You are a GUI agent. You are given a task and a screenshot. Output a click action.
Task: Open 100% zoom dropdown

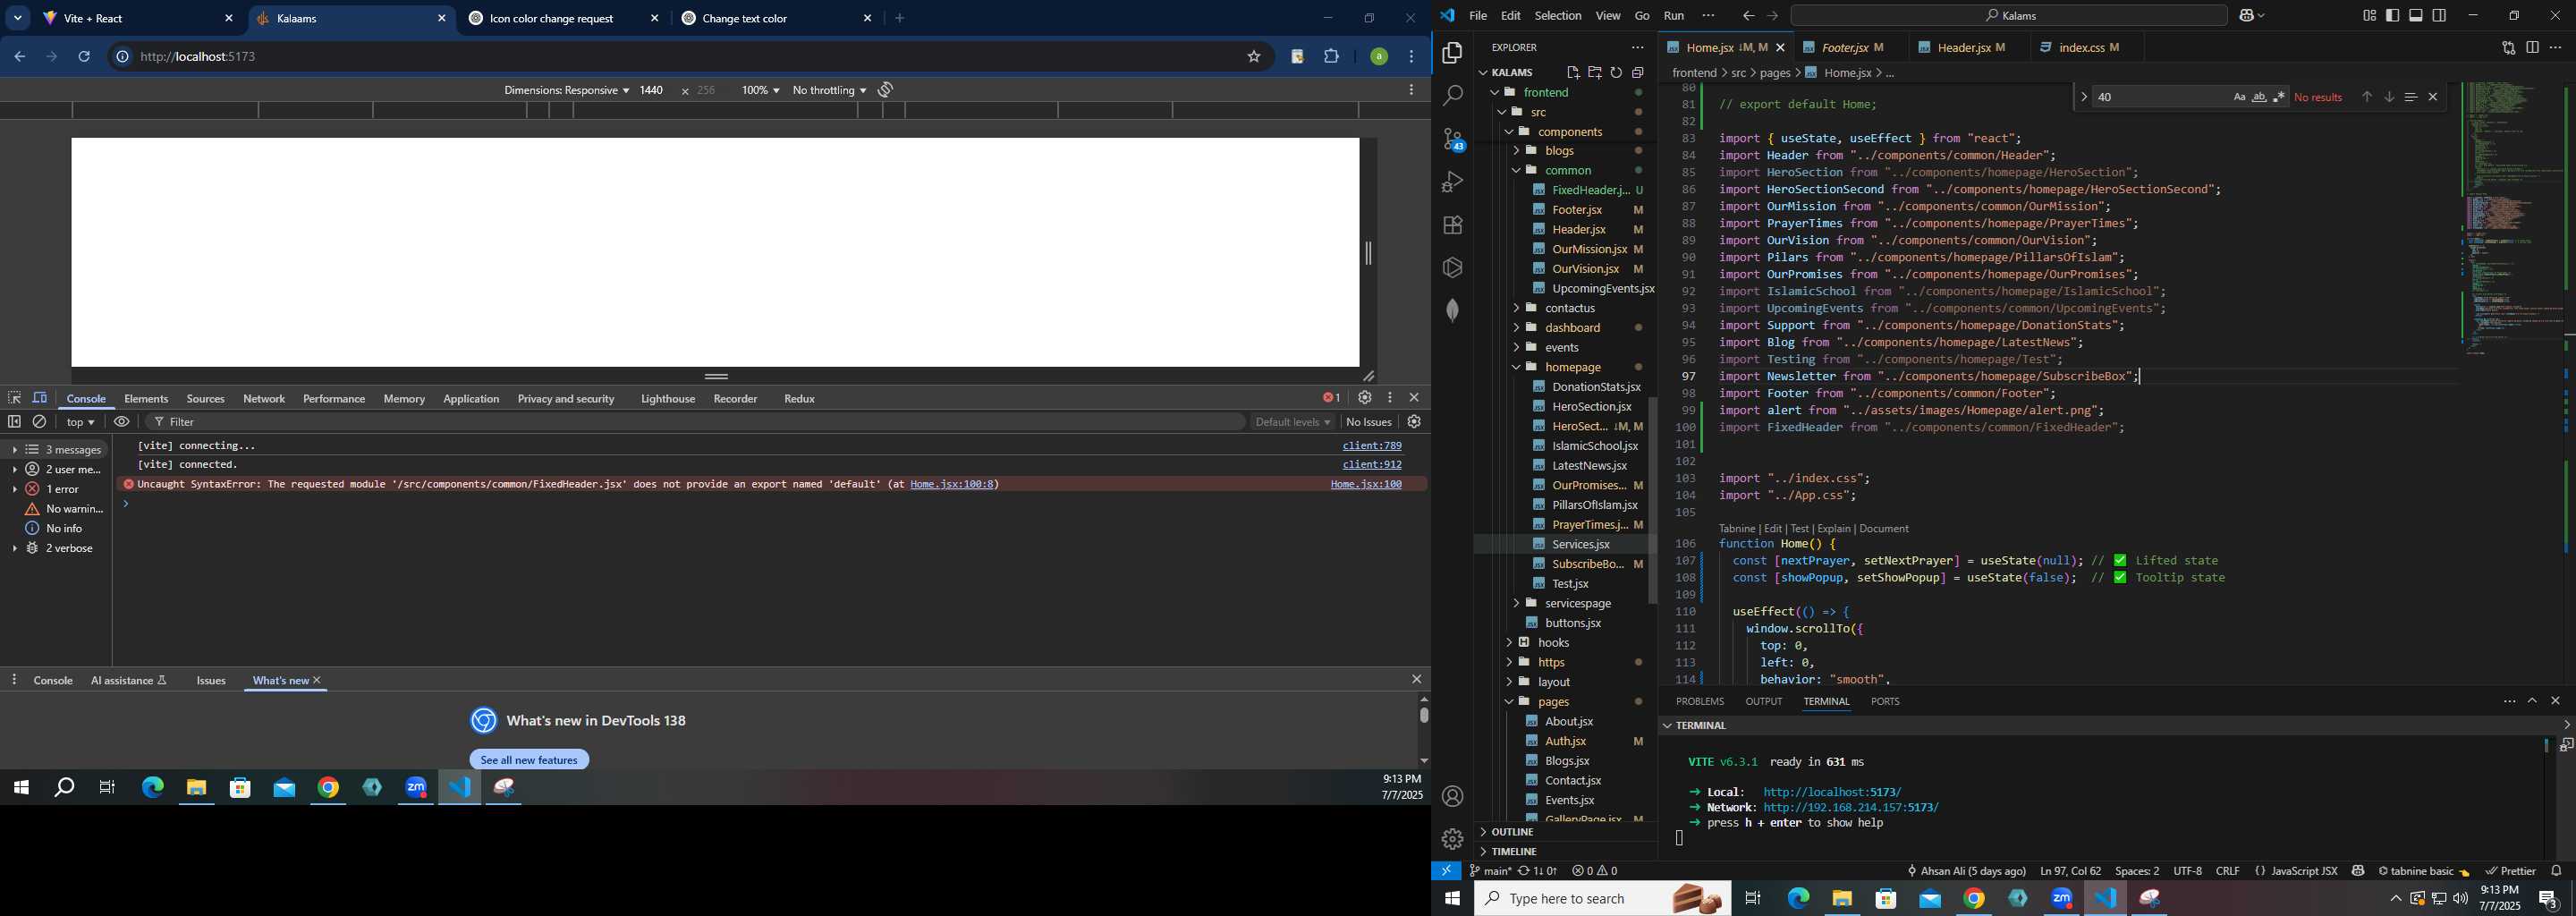[x=760, y=90]
